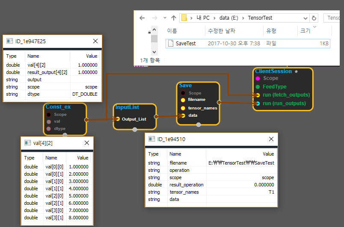The width and height of the screenshot is (344, 227).
Task: Click the val port on Const_ex node
Action: click(x=49, y=121)
